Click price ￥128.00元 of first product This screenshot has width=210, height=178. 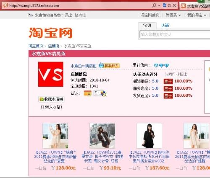tap(63, 168)
